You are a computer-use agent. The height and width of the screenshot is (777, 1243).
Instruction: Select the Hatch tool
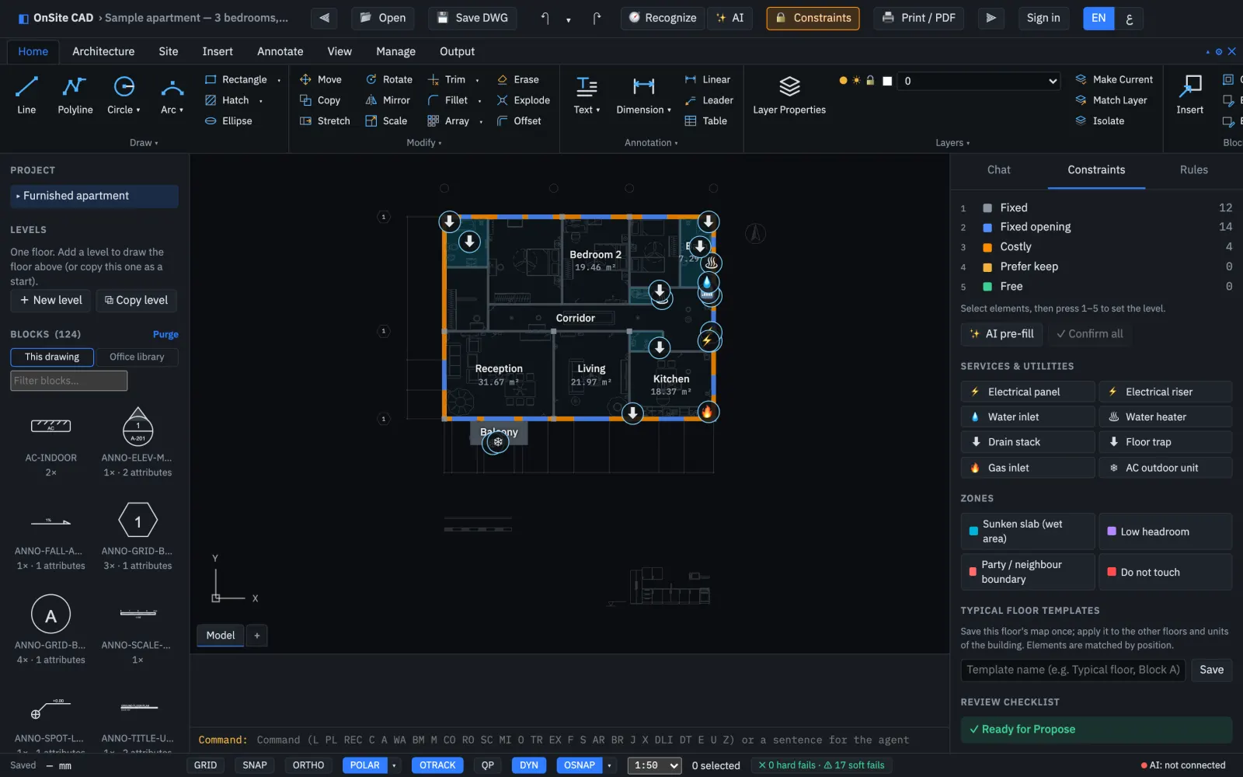point(227,100)
